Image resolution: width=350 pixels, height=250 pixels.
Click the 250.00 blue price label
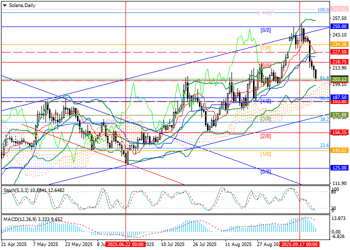339,26
